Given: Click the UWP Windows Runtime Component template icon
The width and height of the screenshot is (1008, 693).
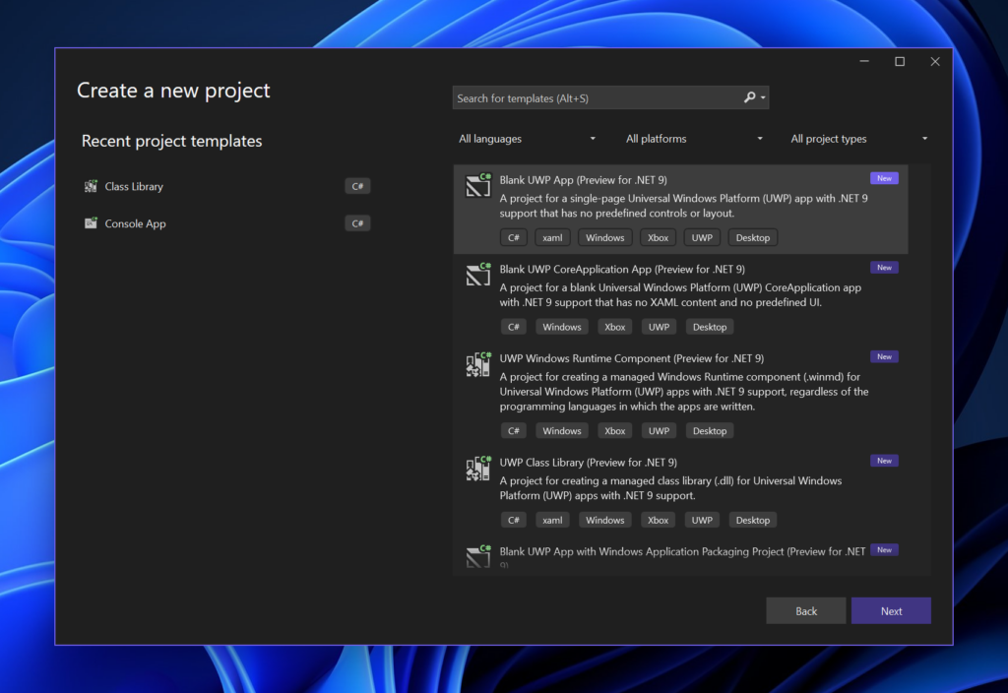Looking at the screenshot, I should tap(477, 364).
